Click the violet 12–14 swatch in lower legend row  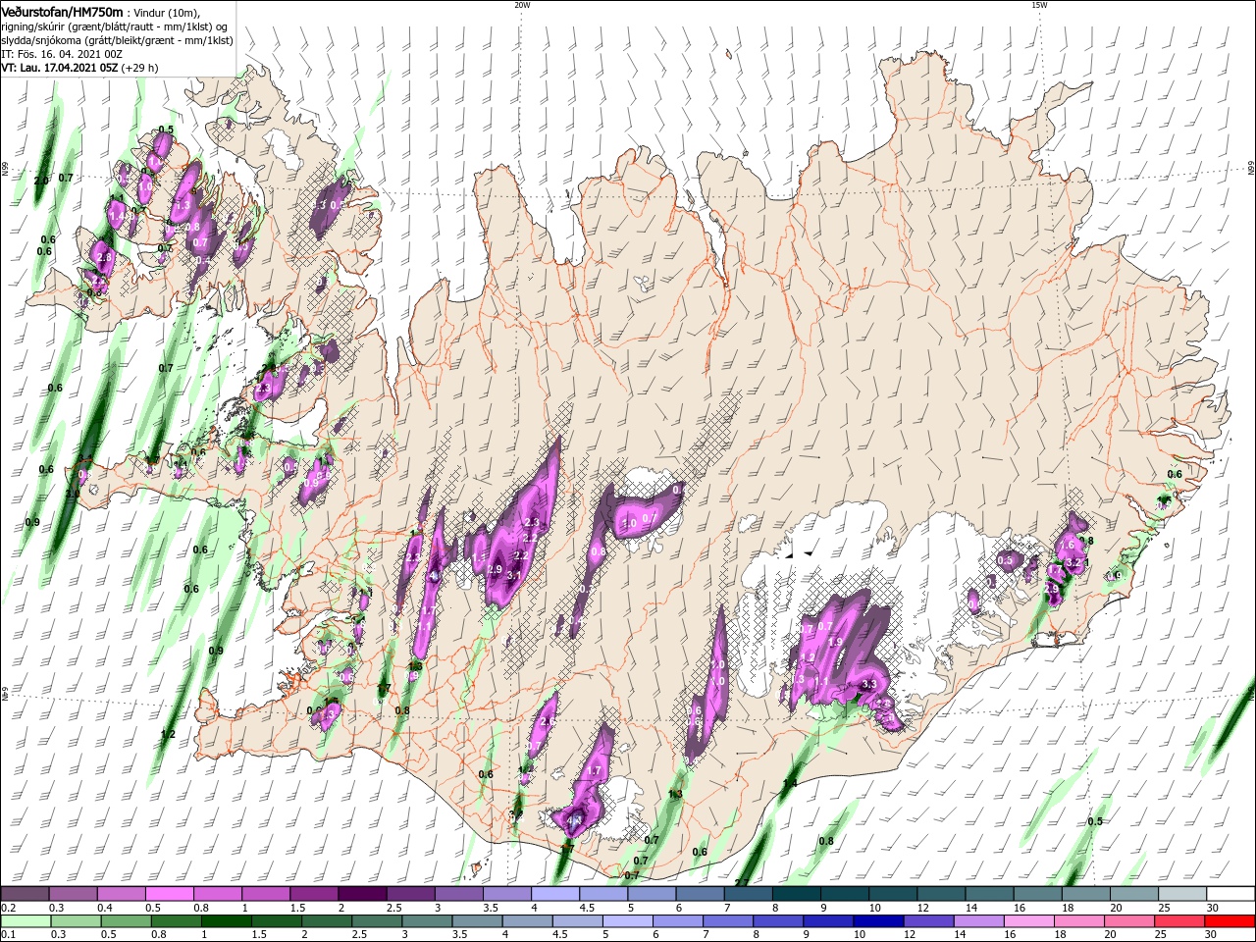927,921
